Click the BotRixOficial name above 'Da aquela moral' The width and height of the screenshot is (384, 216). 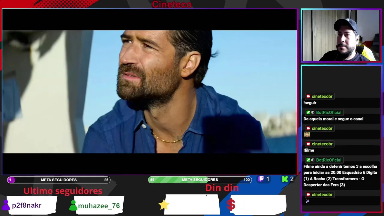point(329,112)
